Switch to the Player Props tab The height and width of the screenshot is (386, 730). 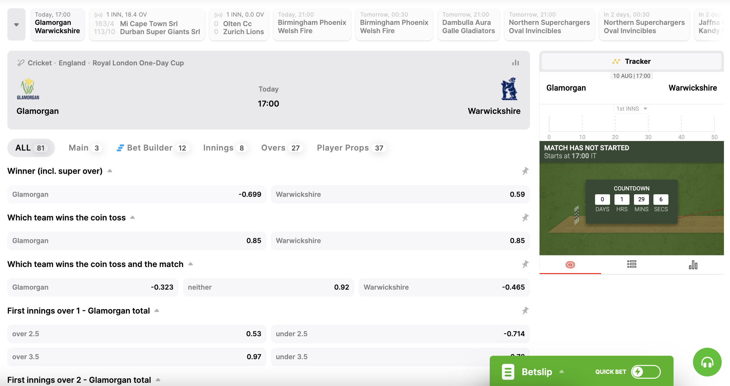click(351, 148)
